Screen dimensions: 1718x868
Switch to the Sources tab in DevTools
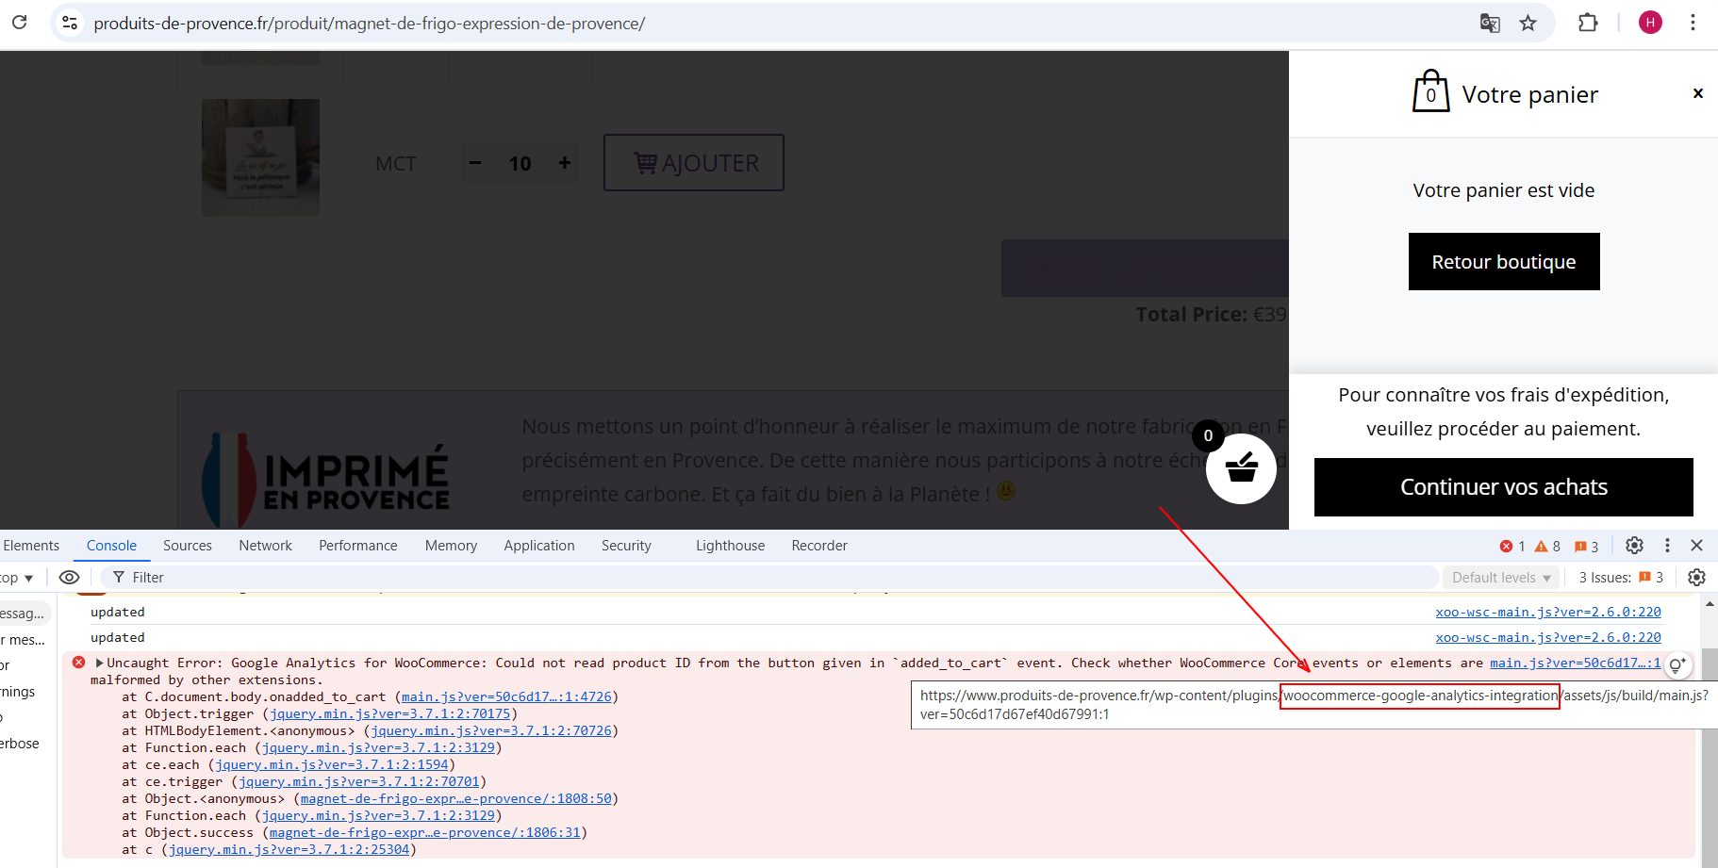pos(188,546)
